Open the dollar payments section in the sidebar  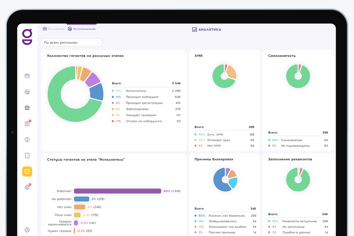click(27, 140)
